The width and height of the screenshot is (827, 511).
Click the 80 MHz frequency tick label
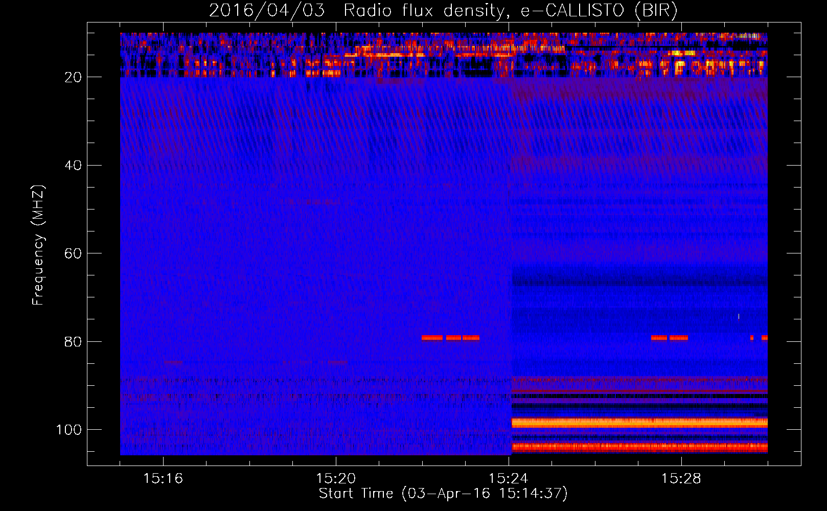(x=74, y=341)
